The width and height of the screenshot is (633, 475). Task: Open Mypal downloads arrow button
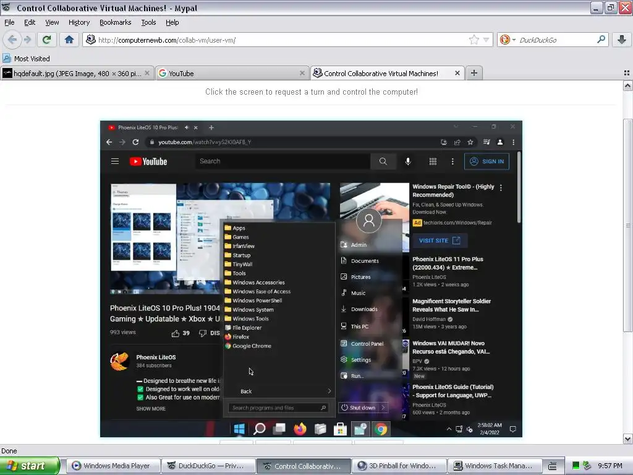[622, 40]
